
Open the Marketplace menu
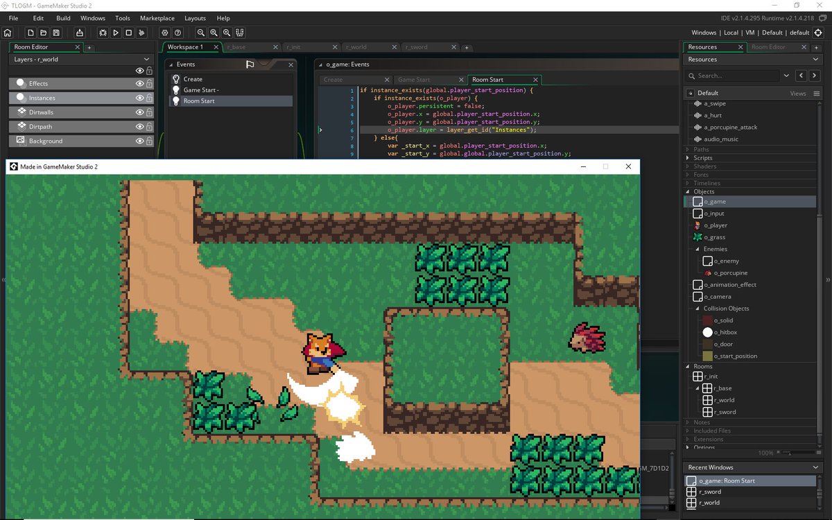(157, 18)
